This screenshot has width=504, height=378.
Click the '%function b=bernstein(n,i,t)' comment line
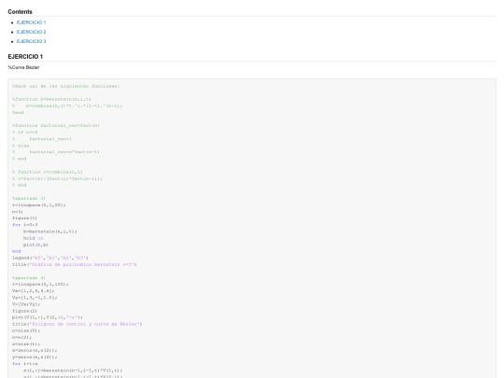tap(51, 99)
